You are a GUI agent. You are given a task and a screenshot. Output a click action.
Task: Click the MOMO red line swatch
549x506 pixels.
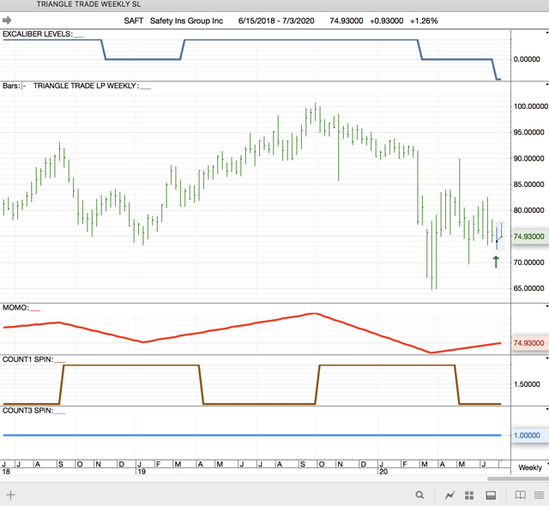click(35, 310)
